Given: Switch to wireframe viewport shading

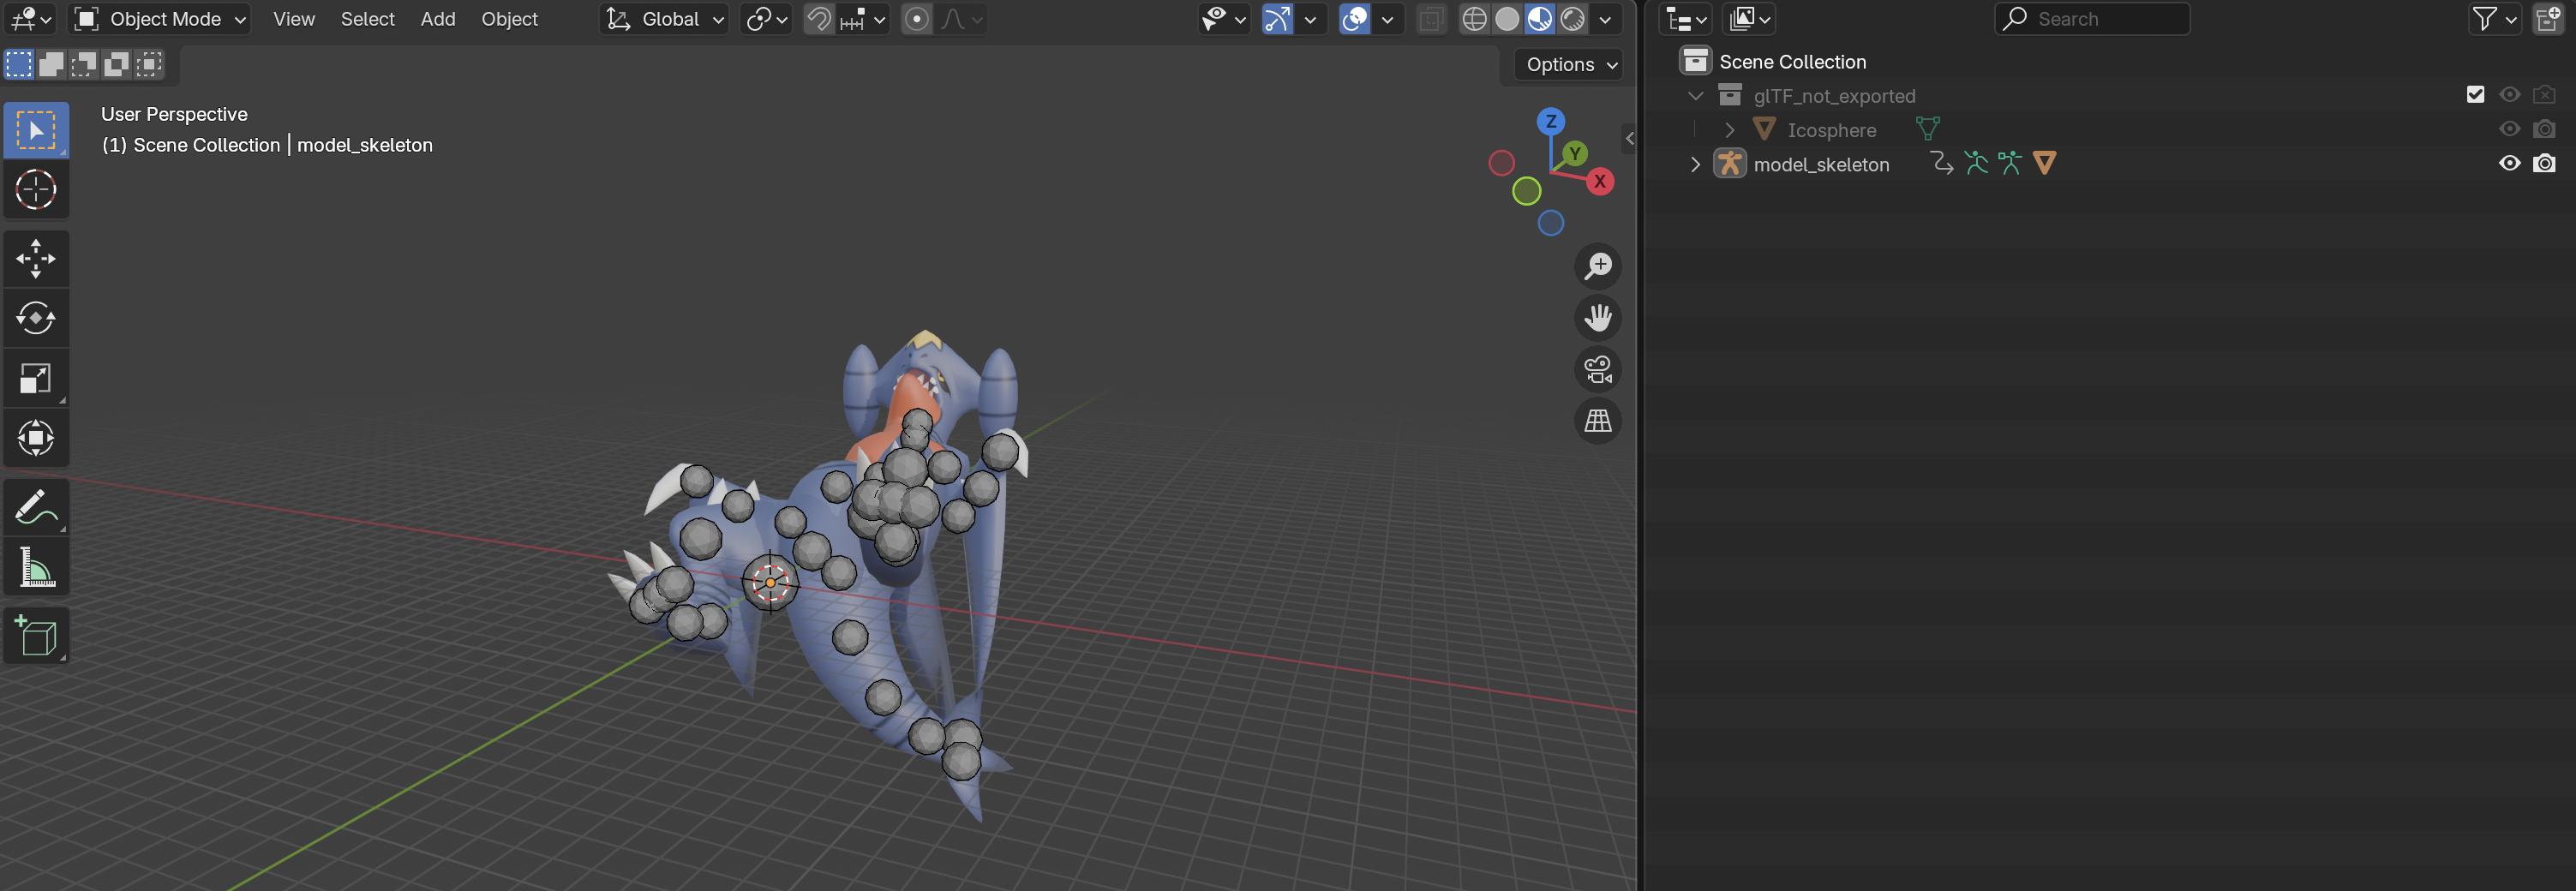Looking at the screenshot, I should pos(1474,19).
